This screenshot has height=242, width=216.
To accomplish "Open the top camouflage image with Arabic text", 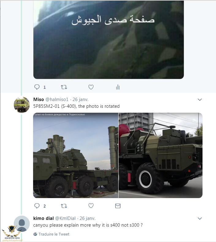I will click(108, 40).
